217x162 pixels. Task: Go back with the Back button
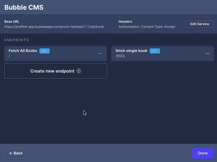pos(16,153)
